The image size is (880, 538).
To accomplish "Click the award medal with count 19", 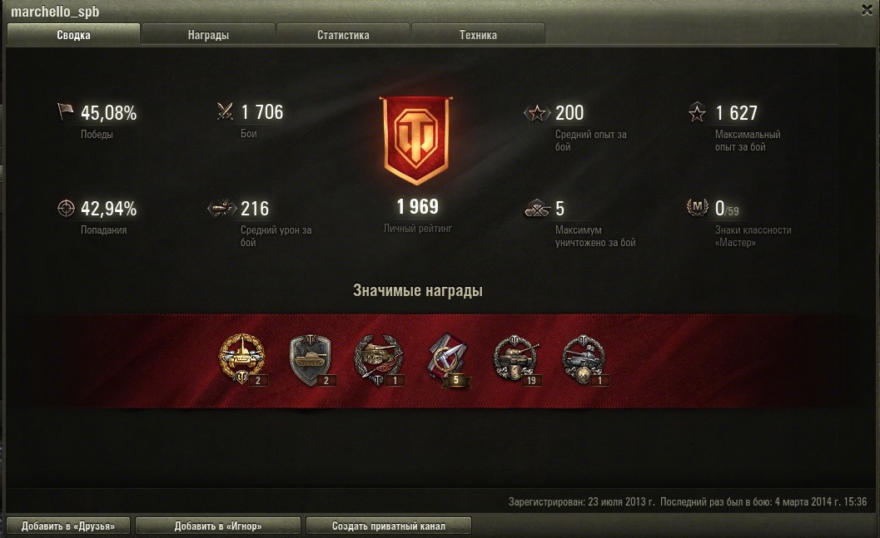I will [x=516, y=358].
